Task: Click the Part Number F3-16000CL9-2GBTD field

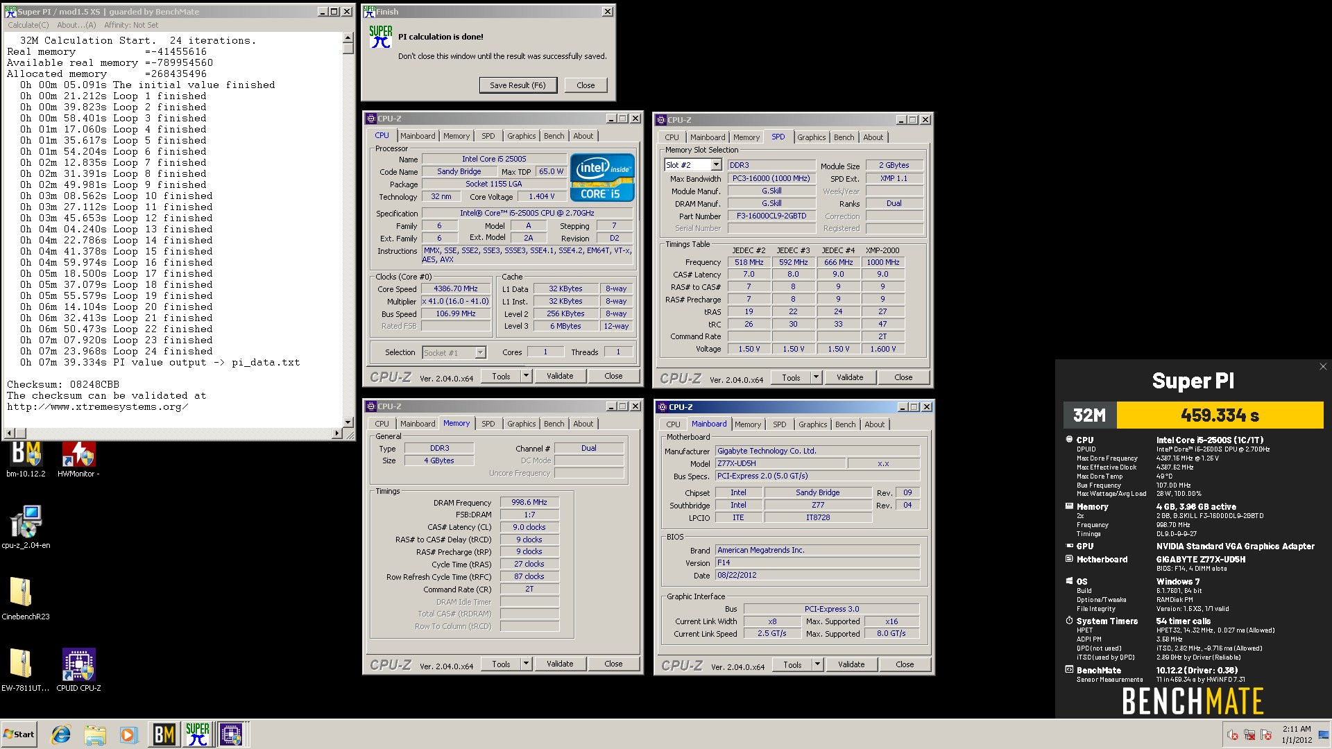Action: (x=771, y=216)
